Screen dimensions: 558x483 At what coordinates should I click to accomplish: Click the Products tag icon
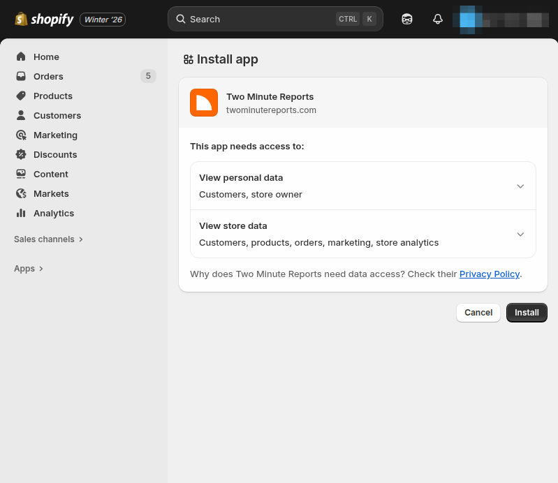(21, 96)
